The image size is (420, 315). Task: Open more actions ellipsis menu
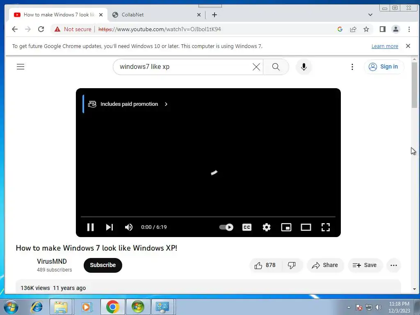(394, 265)
